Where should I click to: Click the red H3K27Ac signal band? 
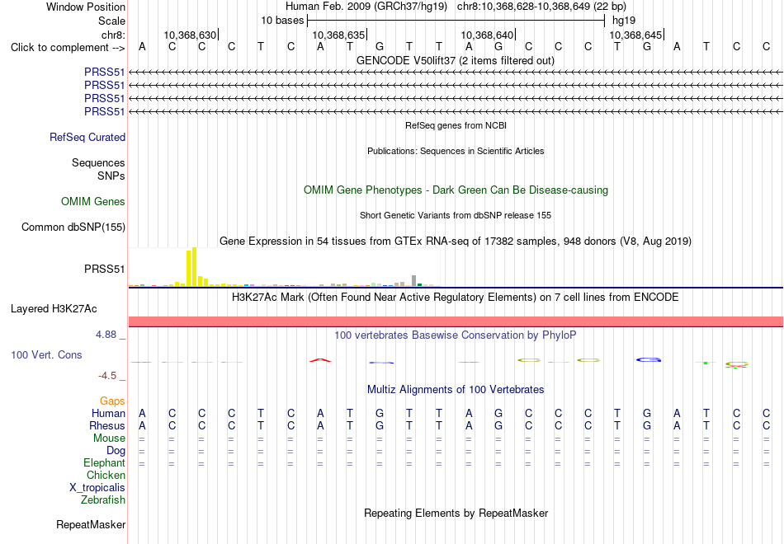tap(456, 321)
